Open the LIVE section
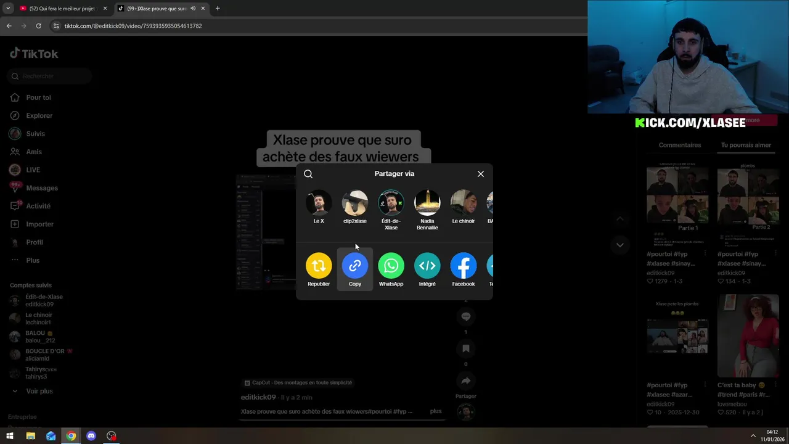This screenshot has width=789, height=444. 33,170
